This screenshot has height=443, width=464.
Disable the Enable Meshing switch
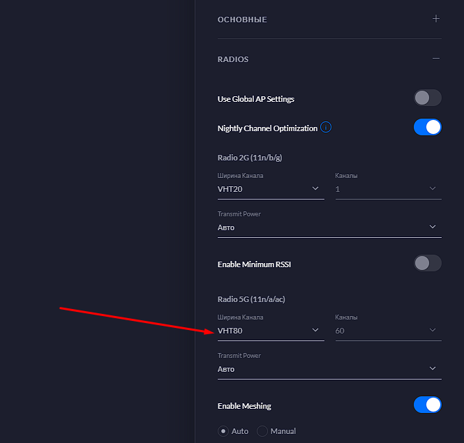coord(427,405)
